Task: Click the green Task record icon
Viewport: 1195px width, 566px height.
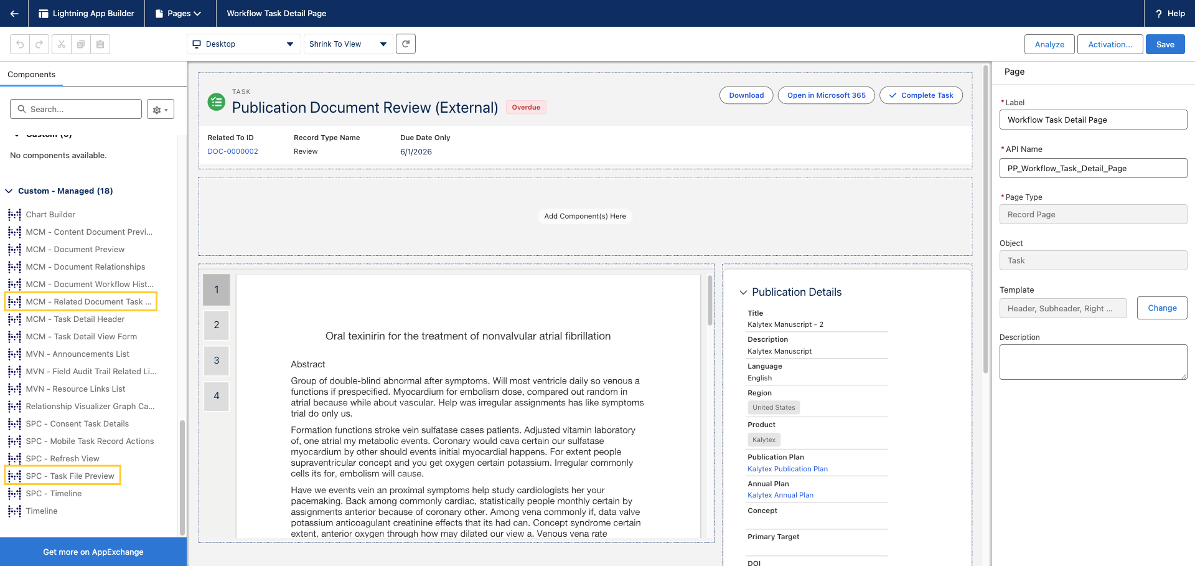Action: (x=217, y=101)
